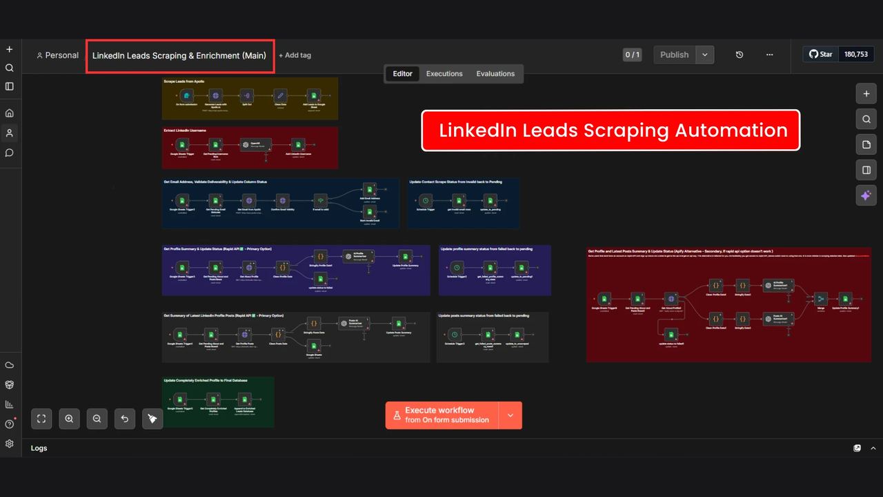
Task: Select the Clean Profile Data code node
Action: 282,266
